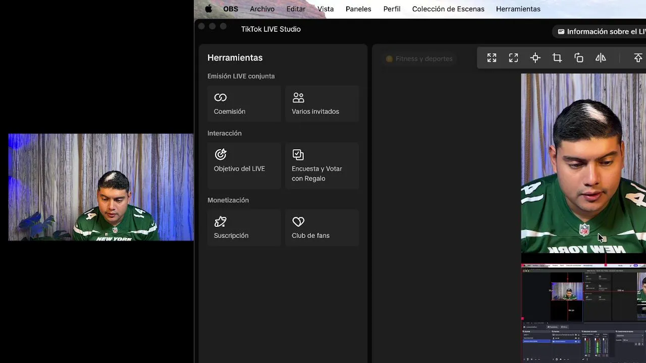The width and height of the screenshot is (646, 363).
Task: Click the flip horizontal icon
Action: (x=601, y=58)
